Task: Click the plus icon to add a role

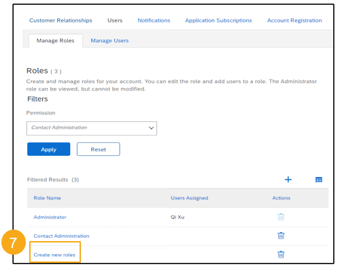Action: click(x=288, y=180)
